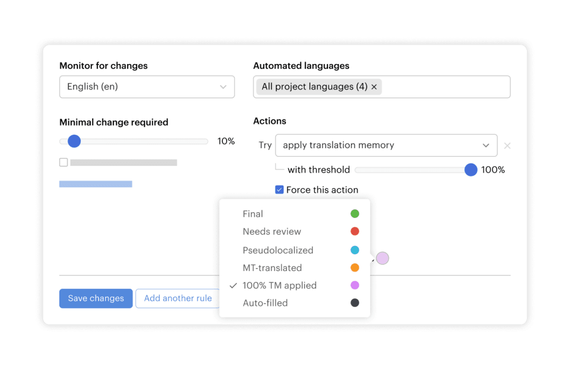Delete the apply translation memory action
The width and height of the screenshot is (569, 369).
507,146
